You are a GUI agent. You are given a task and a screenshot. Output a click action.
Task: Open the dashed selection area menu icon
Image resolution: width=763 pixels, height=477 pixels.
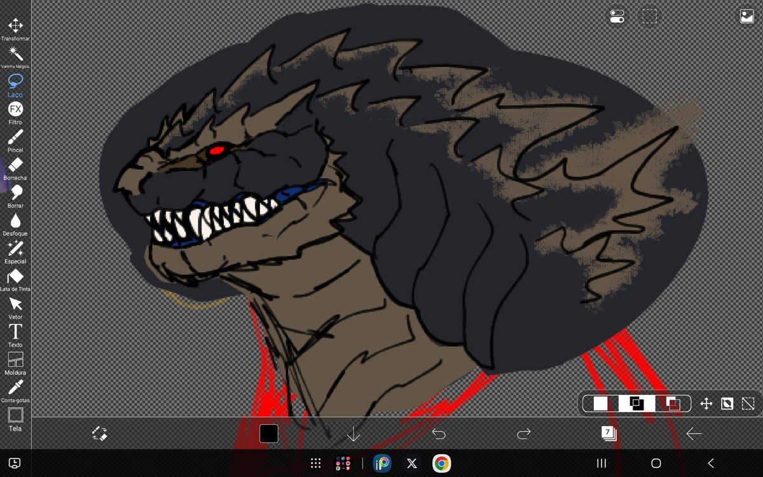649,17
